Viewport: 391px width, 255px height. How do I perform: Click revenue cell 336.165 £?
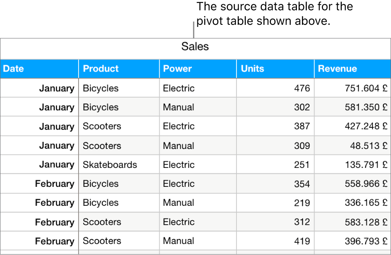click(352, 203)
